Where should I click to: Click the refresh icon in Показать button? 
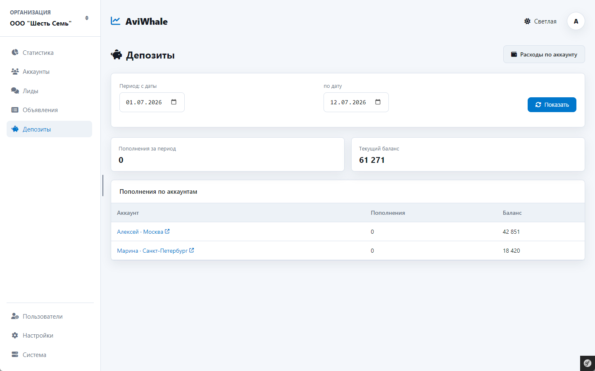point(538,105)
